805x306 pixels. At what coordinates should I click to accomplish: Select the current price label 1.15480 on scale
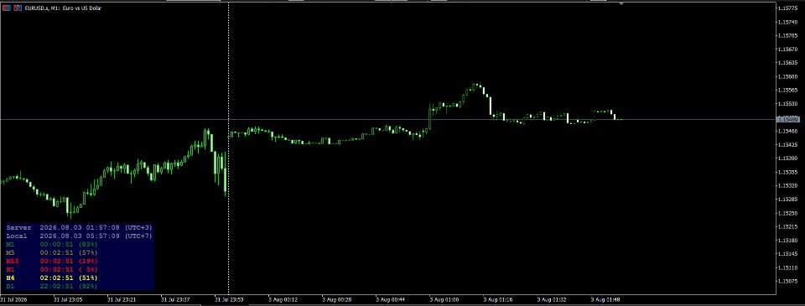pos(788,119)
